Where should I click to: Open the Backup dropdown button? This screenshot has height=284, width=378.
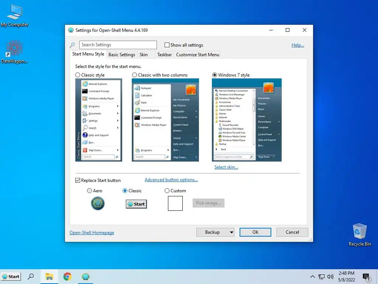[215, 232]
